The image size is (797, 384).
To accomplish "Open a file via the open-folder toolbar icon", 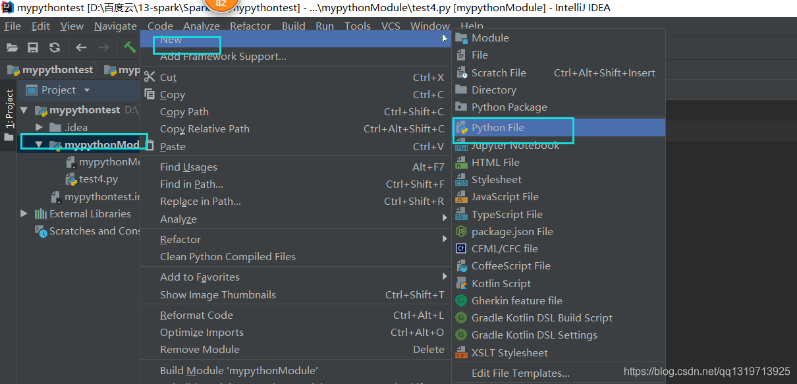I will (12, 47).
